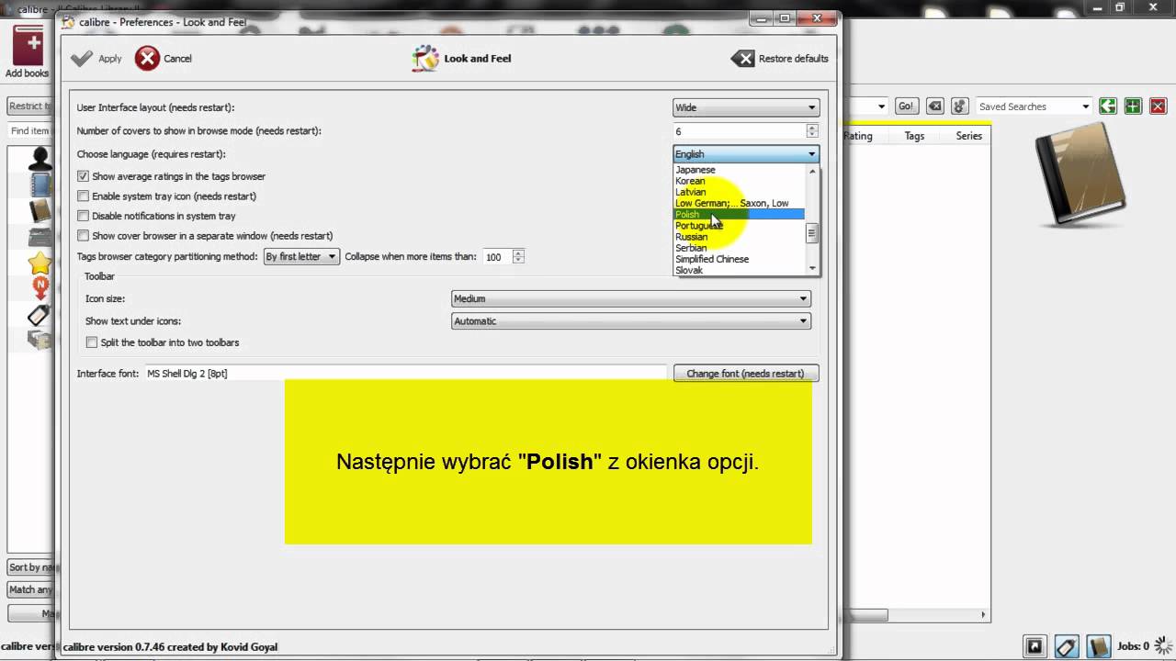Uncheck Show average ratings in tags browser

(x=83, y=176)
